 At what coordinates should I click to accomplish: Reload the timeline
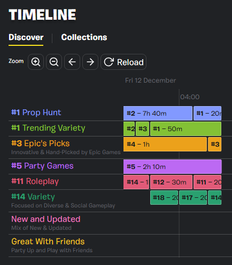123,62
